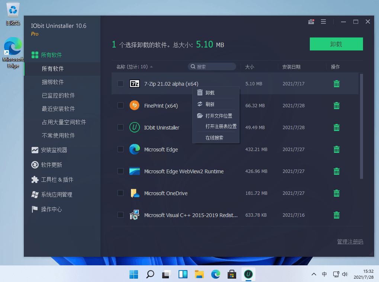Check the Microsoft OneDrive checkbox
Screen dimensions: 379x282
pos(121,193)
